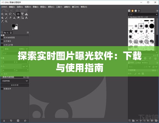
Task: Reset tool options to defaults
Action: (25, 121)
